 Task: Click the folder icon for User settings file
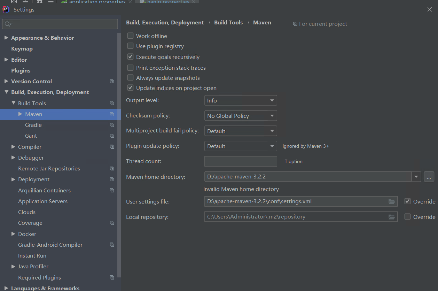[392, 201]
